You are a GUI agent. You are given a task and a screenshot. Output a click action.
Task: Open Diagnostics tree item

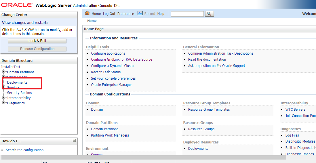click(x=16, y=103)
